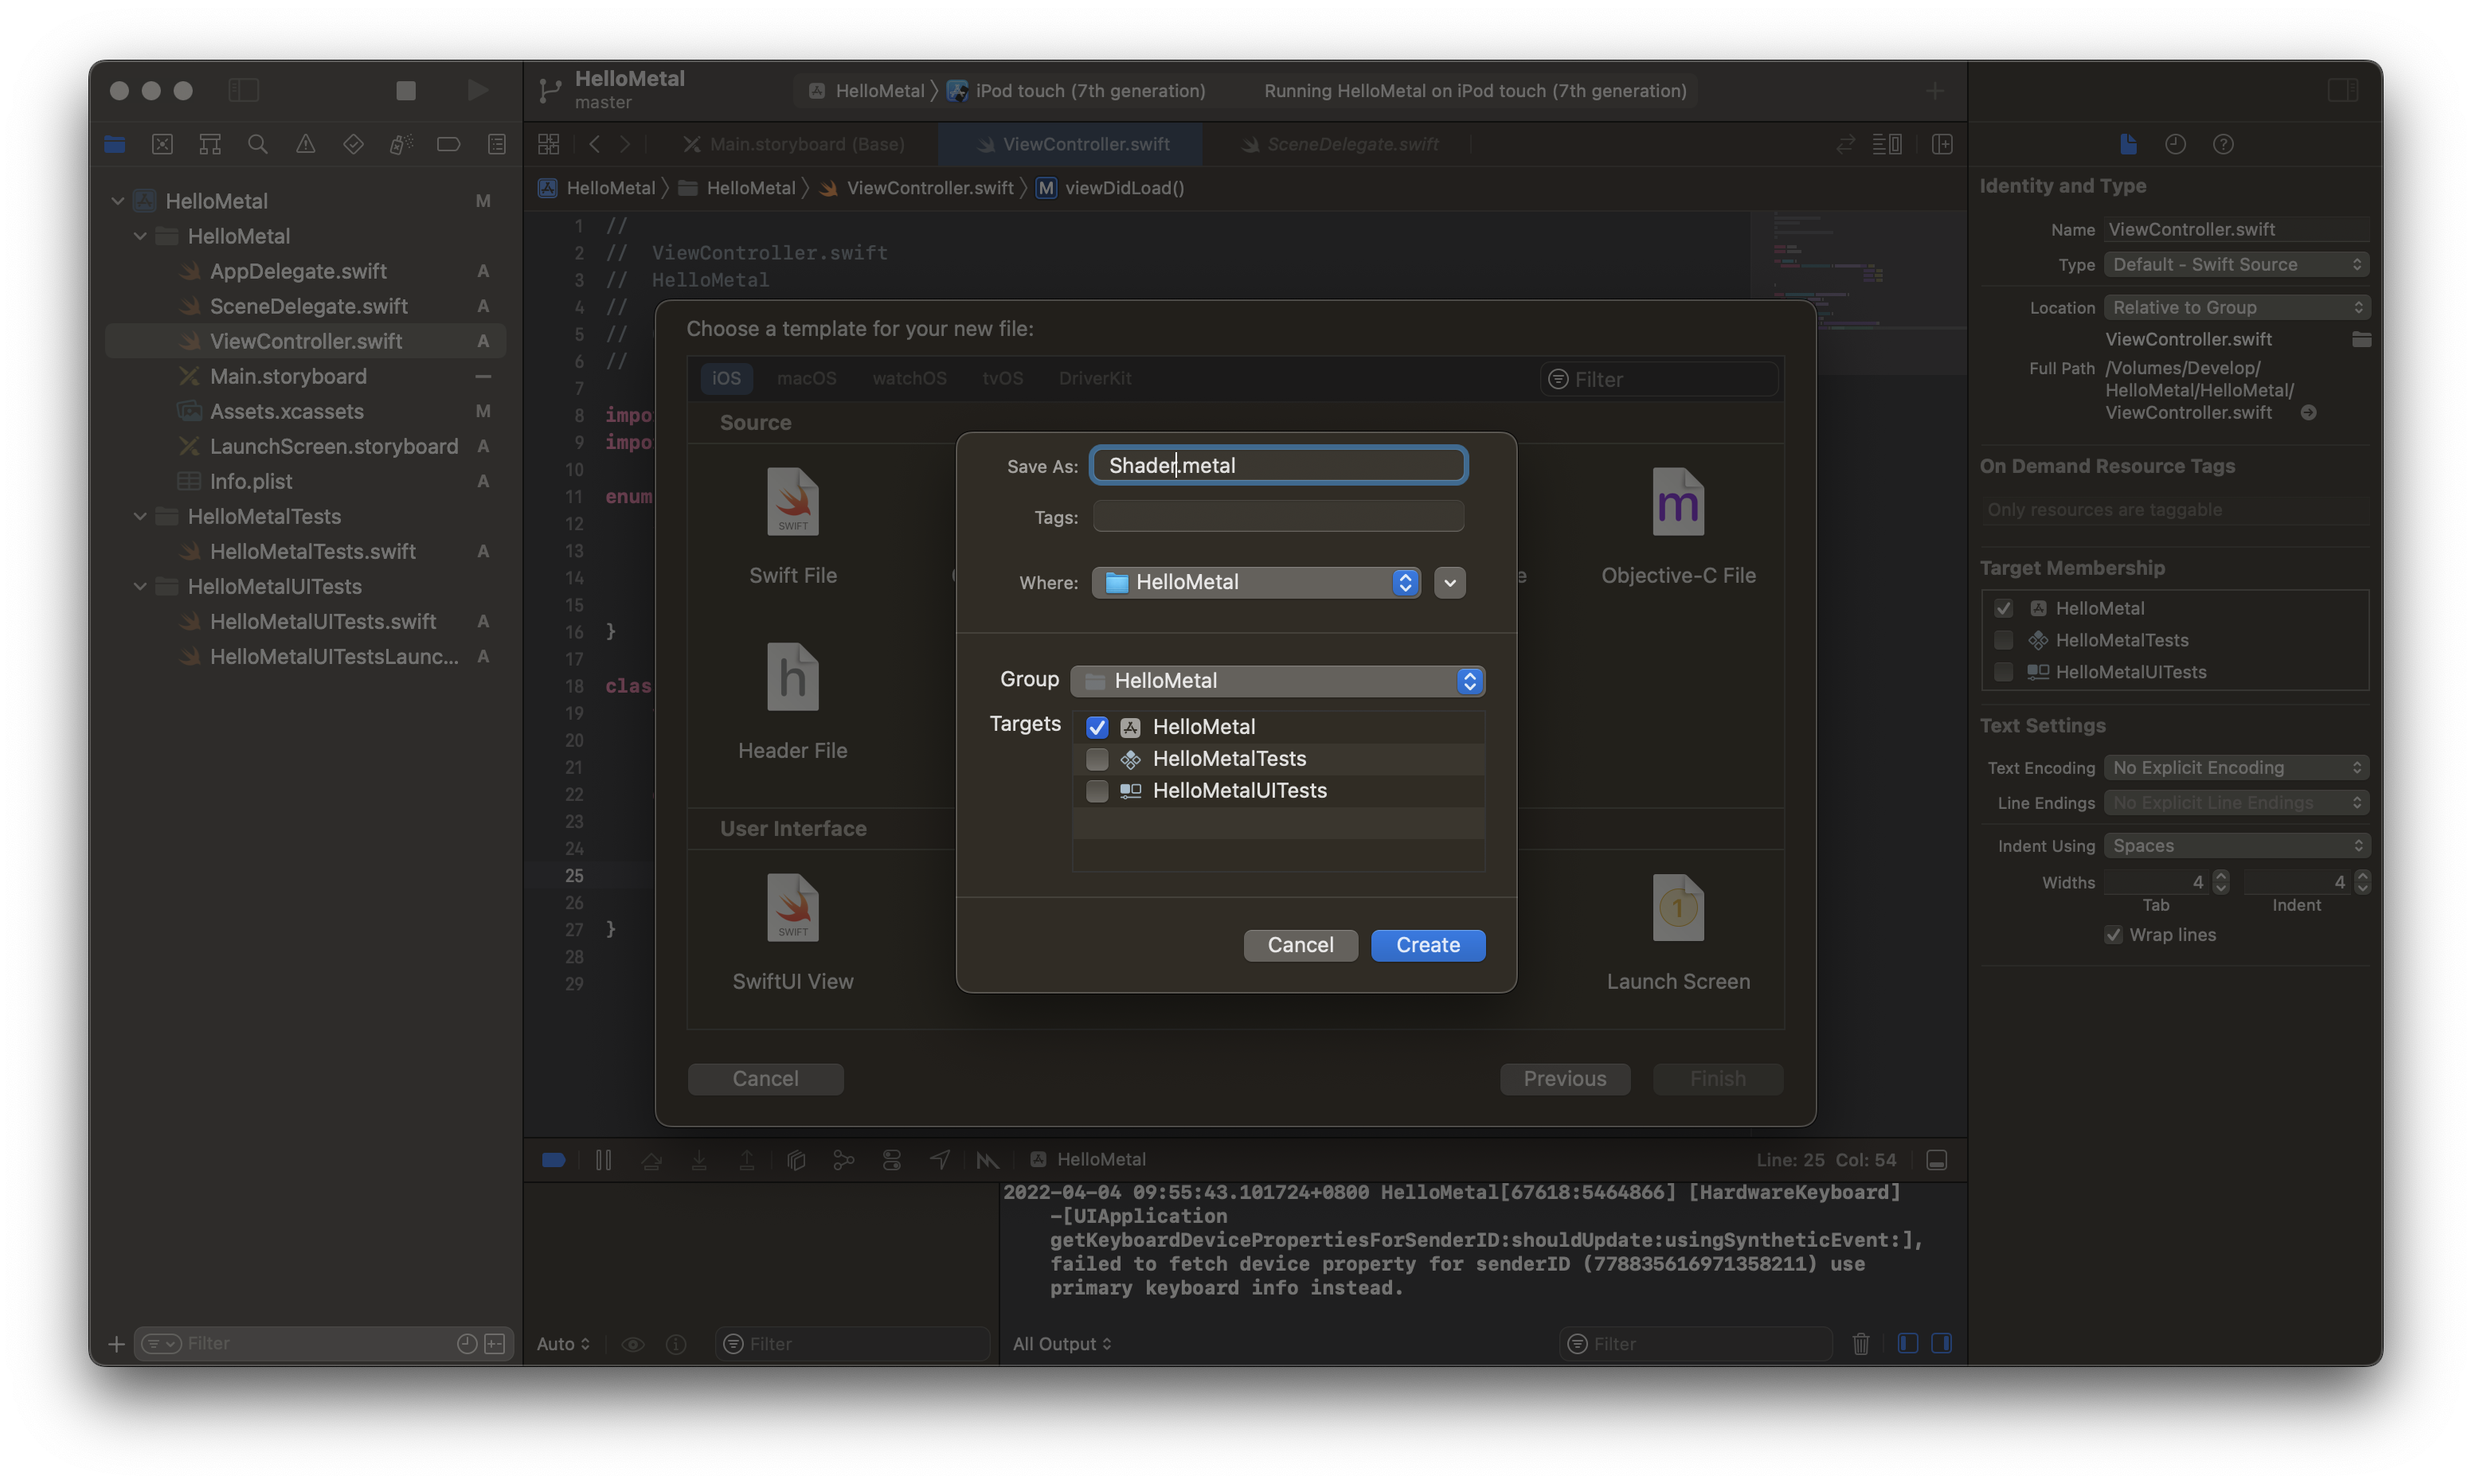Click Cancel in the save dialog
The image size is (2472, 1484).
(x=1300, y=945)
